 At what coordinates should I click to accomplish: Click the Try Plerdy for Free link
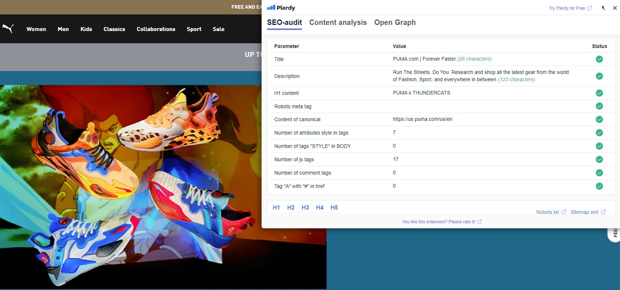click(x=570, y=8)
